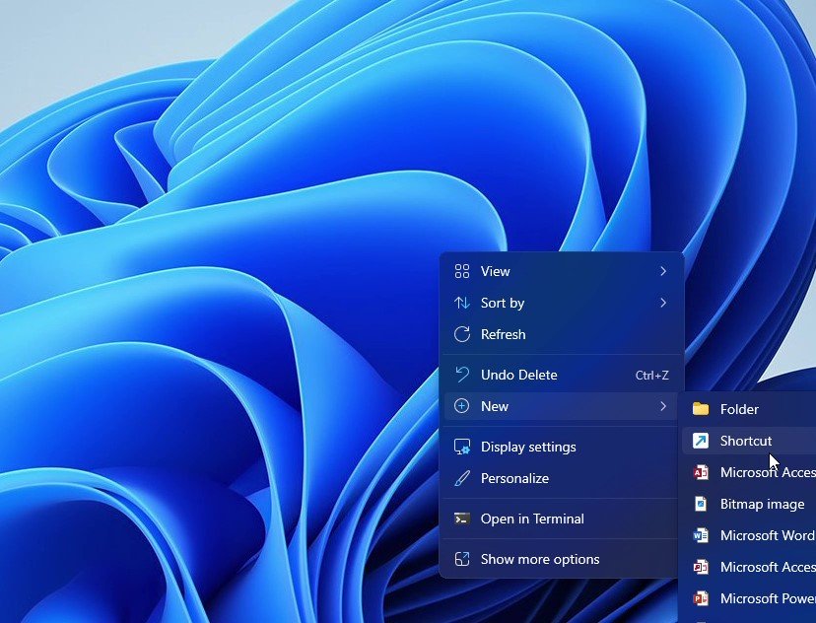Click the Display settings monitor icon
This screenshot has width=816, height=623.
point(462,447)
